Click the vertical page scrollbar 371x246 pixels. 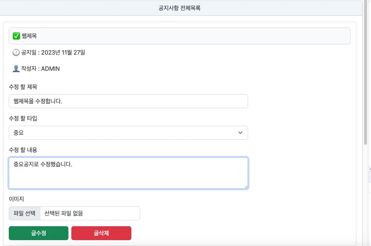[x=365, y=73]
